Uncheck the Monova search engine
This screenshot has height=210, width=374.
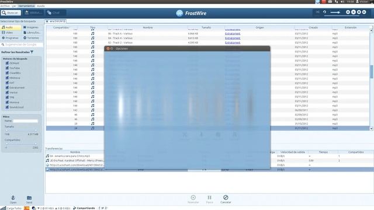pos(7,102)
